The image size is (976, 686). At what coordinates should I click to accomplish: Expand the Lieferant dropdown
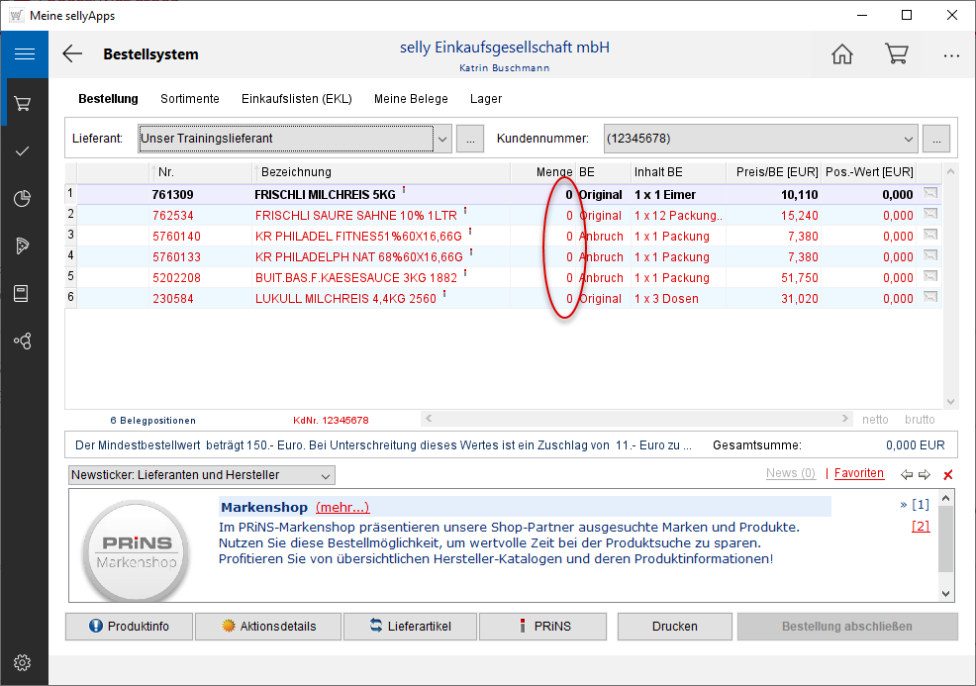pos(442,139)
